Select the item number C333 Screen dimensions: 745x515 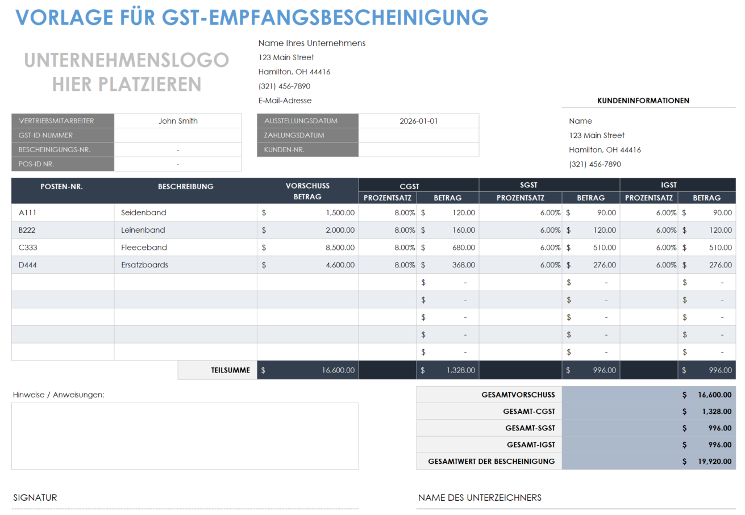[x=28, y=248]
